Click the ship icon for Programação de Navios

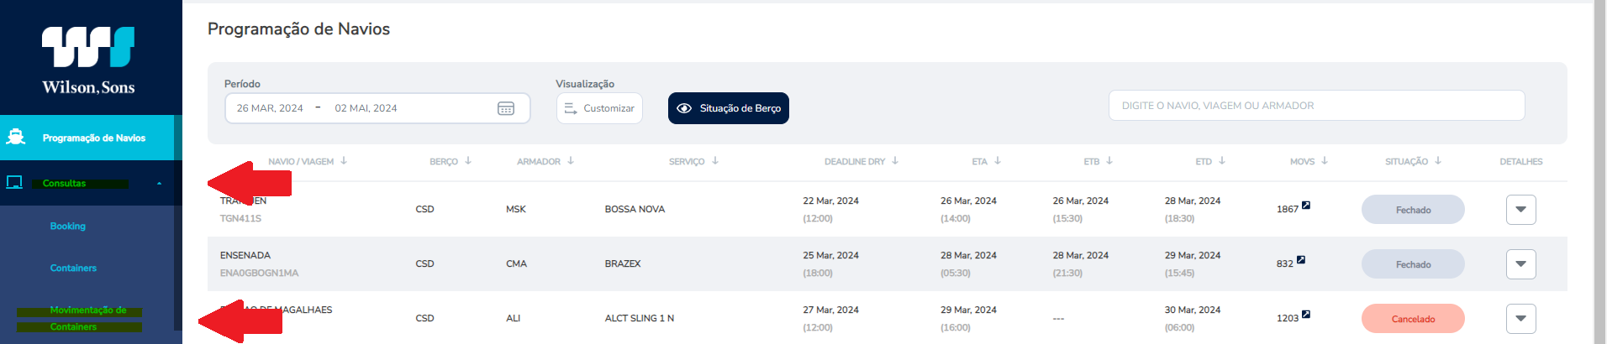(x=15, y=138)
